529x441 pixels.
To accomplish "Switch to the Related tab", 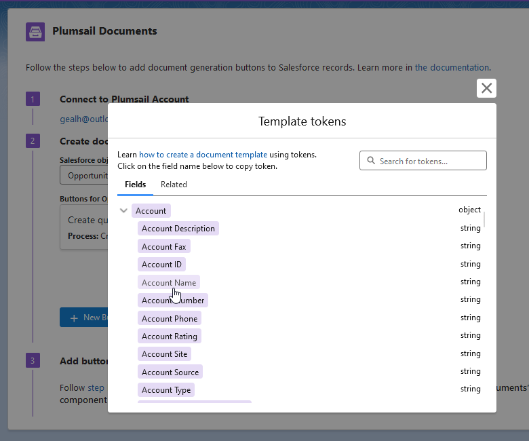I will pos(174,185).
